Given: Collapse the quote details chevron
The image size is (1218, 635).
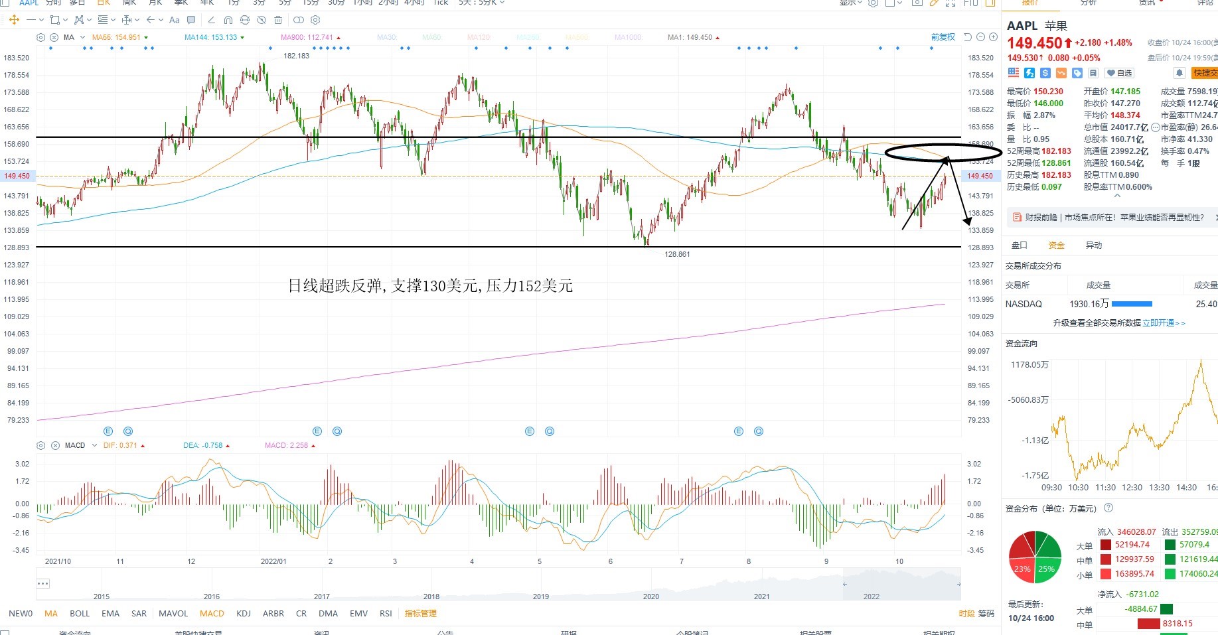Looking at the screenshot, I should click(x=1117, y=196).
